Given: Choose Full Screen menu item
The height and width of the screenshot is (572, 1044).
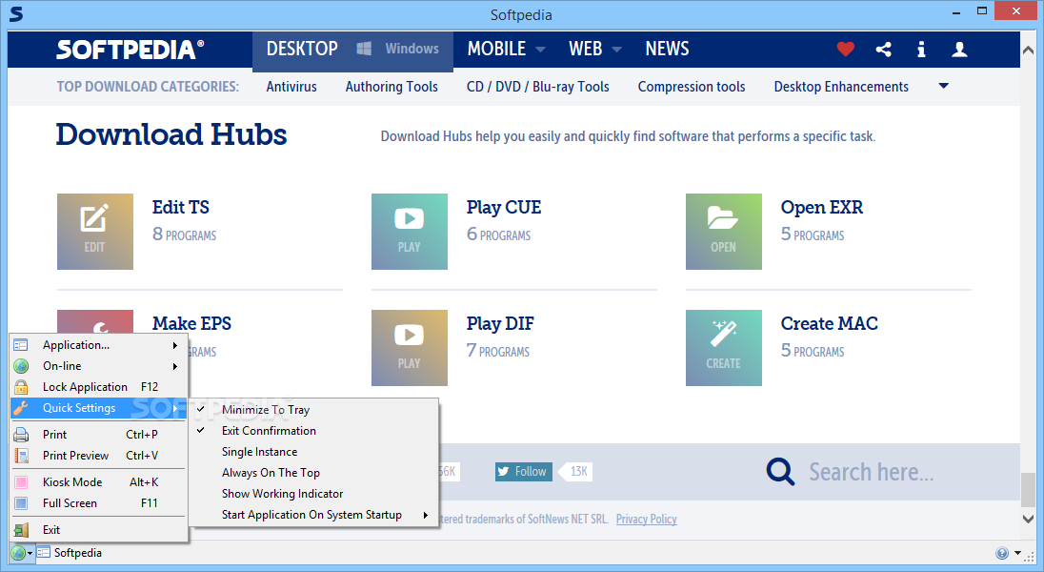Looking at the screenshot, I should point(98,503).
